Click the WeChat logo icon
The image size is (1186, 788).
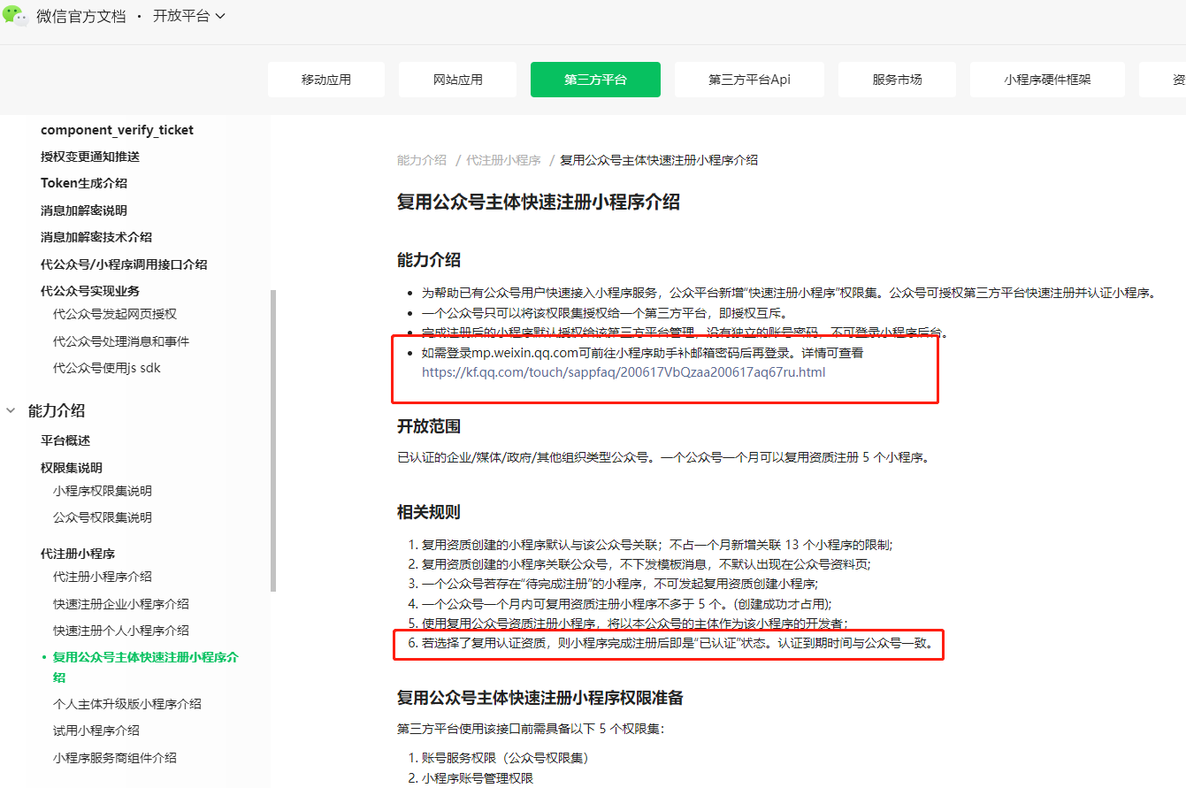coord(16,16)
